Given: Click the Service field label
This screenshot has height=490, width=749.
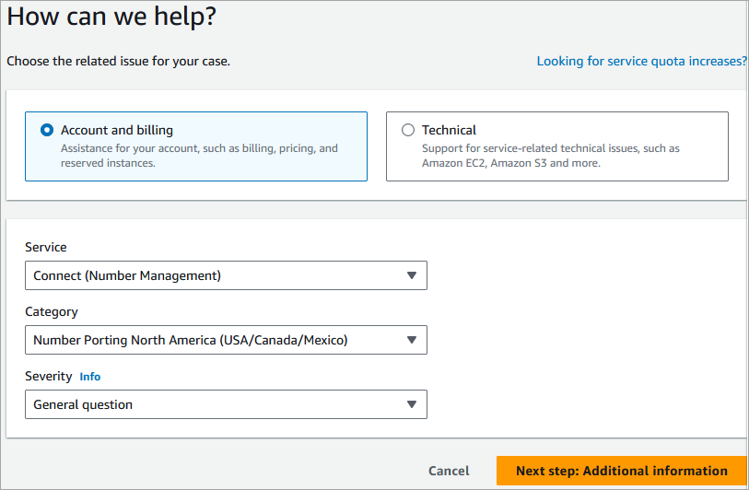Looking at the screenshot, I should (x=46, y=248).
